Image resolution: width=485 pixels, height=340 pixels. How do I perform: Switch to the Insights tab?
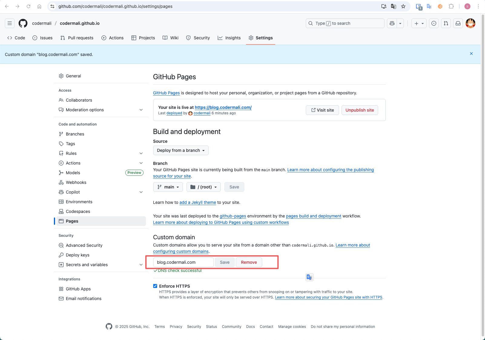click(x=229, y=38)
